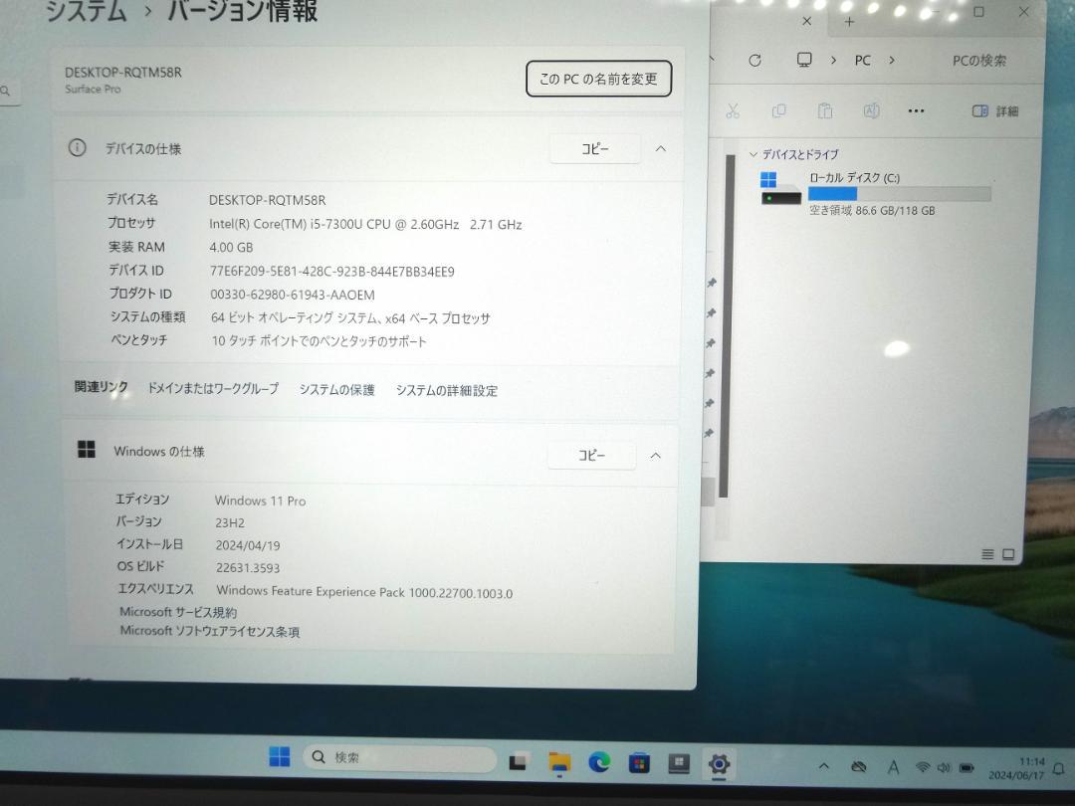The image size is (1075, 806).
Task: Close the current File Explorer tab
Action: click(x=807, y=21)
